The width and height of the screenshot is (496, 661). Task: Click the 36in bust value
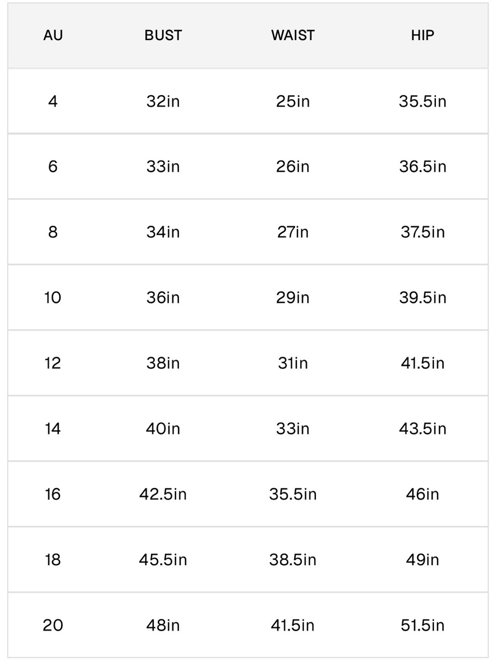(x=163, y=298)
